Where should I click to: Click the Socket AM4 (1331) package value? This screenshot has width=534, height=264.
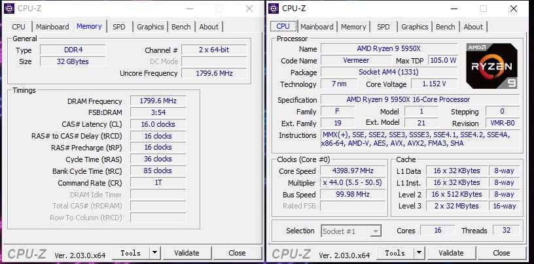[x=389, y=72]
